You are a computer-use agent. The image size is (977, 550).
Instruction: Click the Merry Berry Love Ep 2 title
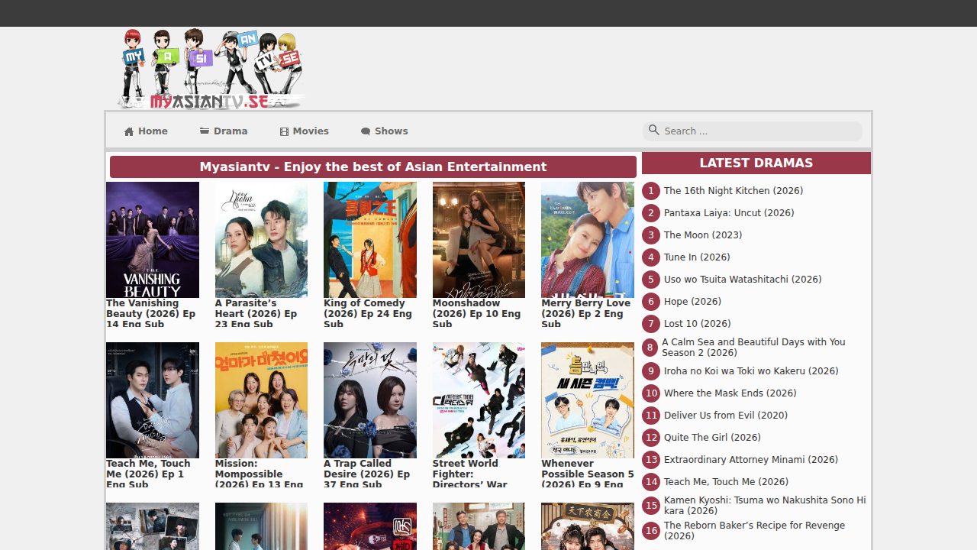click(x=588, y=313)
